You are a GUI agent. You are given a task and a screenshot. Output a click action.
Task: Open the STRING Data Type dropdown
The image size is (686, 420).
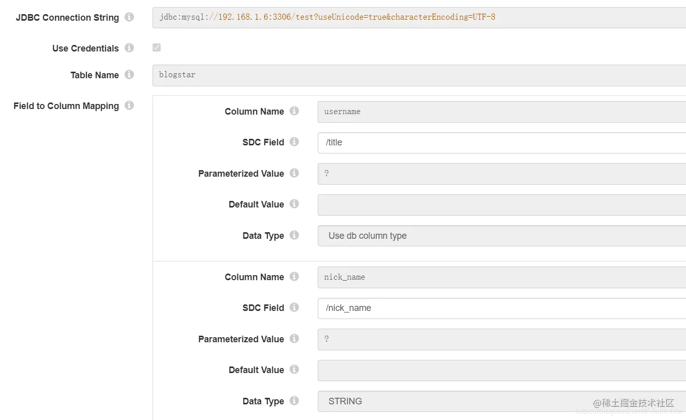(502, 401)
